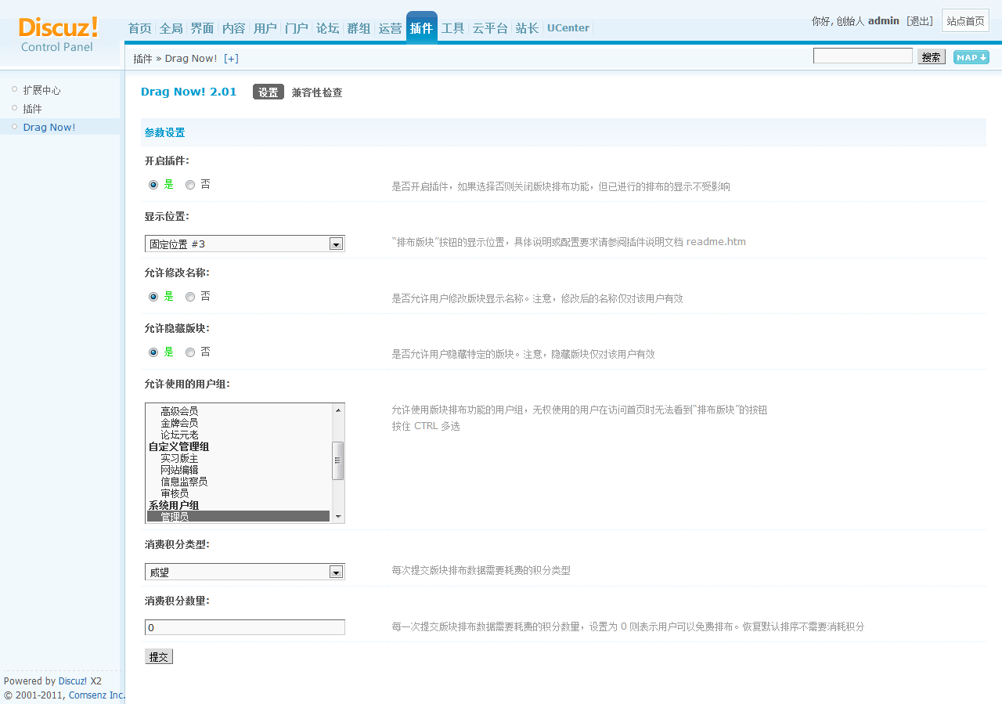Select 否 for 开启插件
Screen dimensions: 1002x704
[190, 185]
